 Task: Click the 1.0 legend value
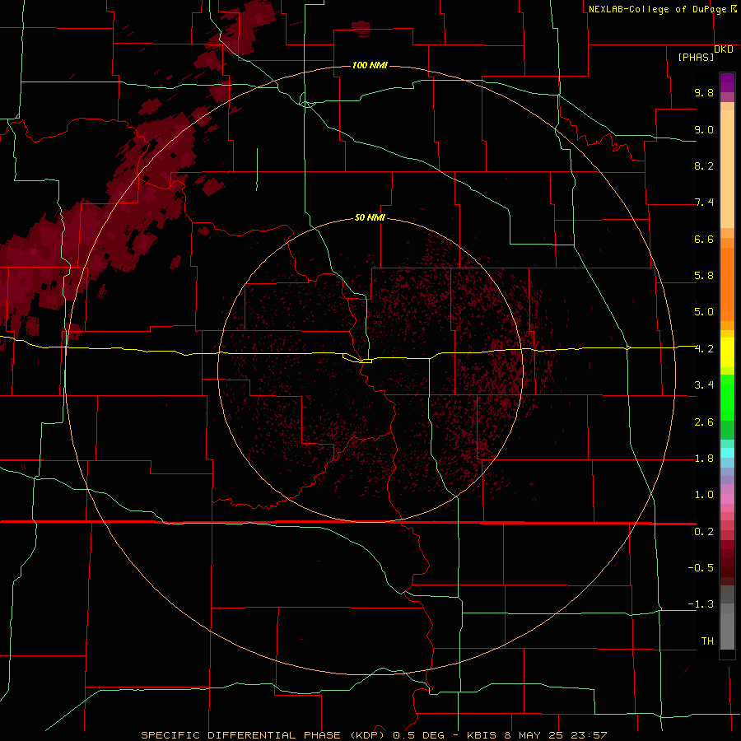(704, 495)
